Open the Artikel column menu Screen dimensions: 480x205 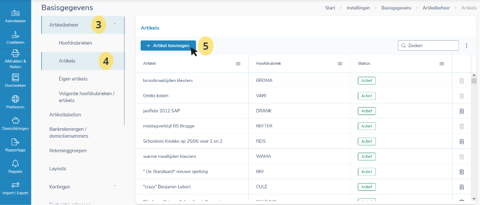[238, 63]
